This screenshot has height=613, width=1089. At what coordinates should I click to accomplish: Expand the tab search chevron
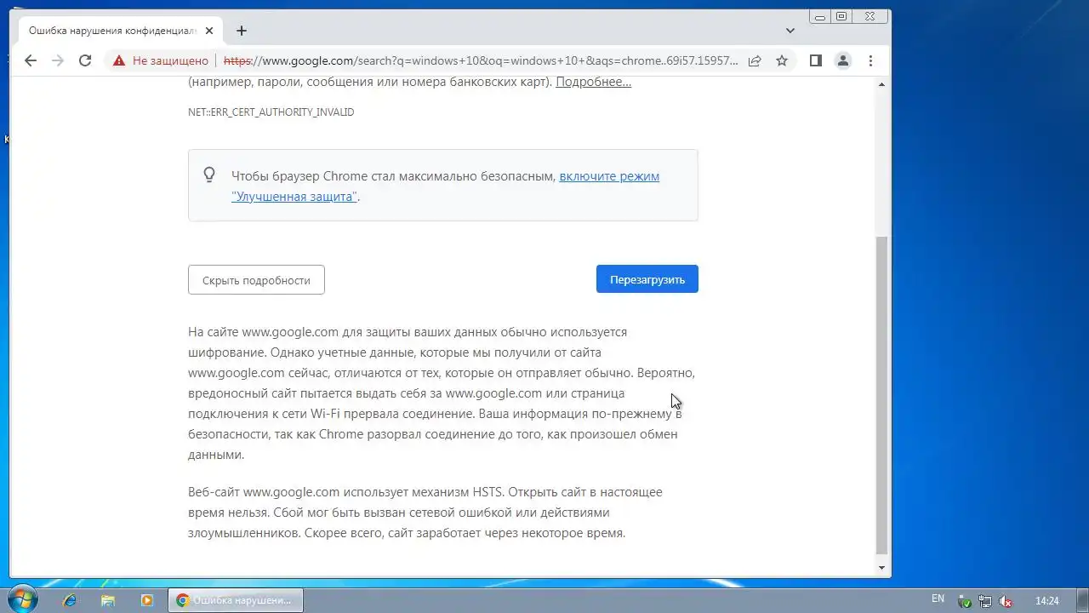pos(790,31)
